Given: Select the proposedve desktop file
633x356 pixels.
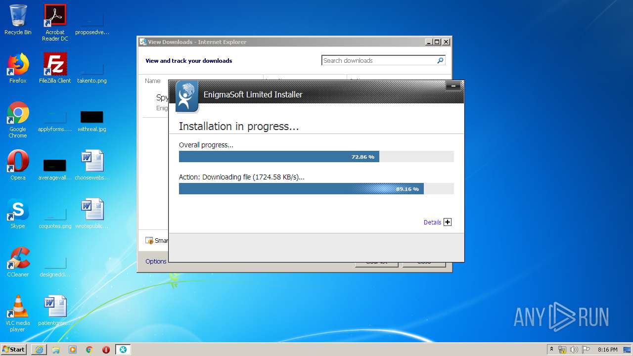Looking at the screenshot, I should (x=92, y=24).
